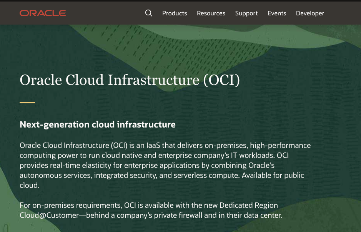Open the search magnifier icon
The width and height of the screenshot is (361, 232).
pos(149,13)
